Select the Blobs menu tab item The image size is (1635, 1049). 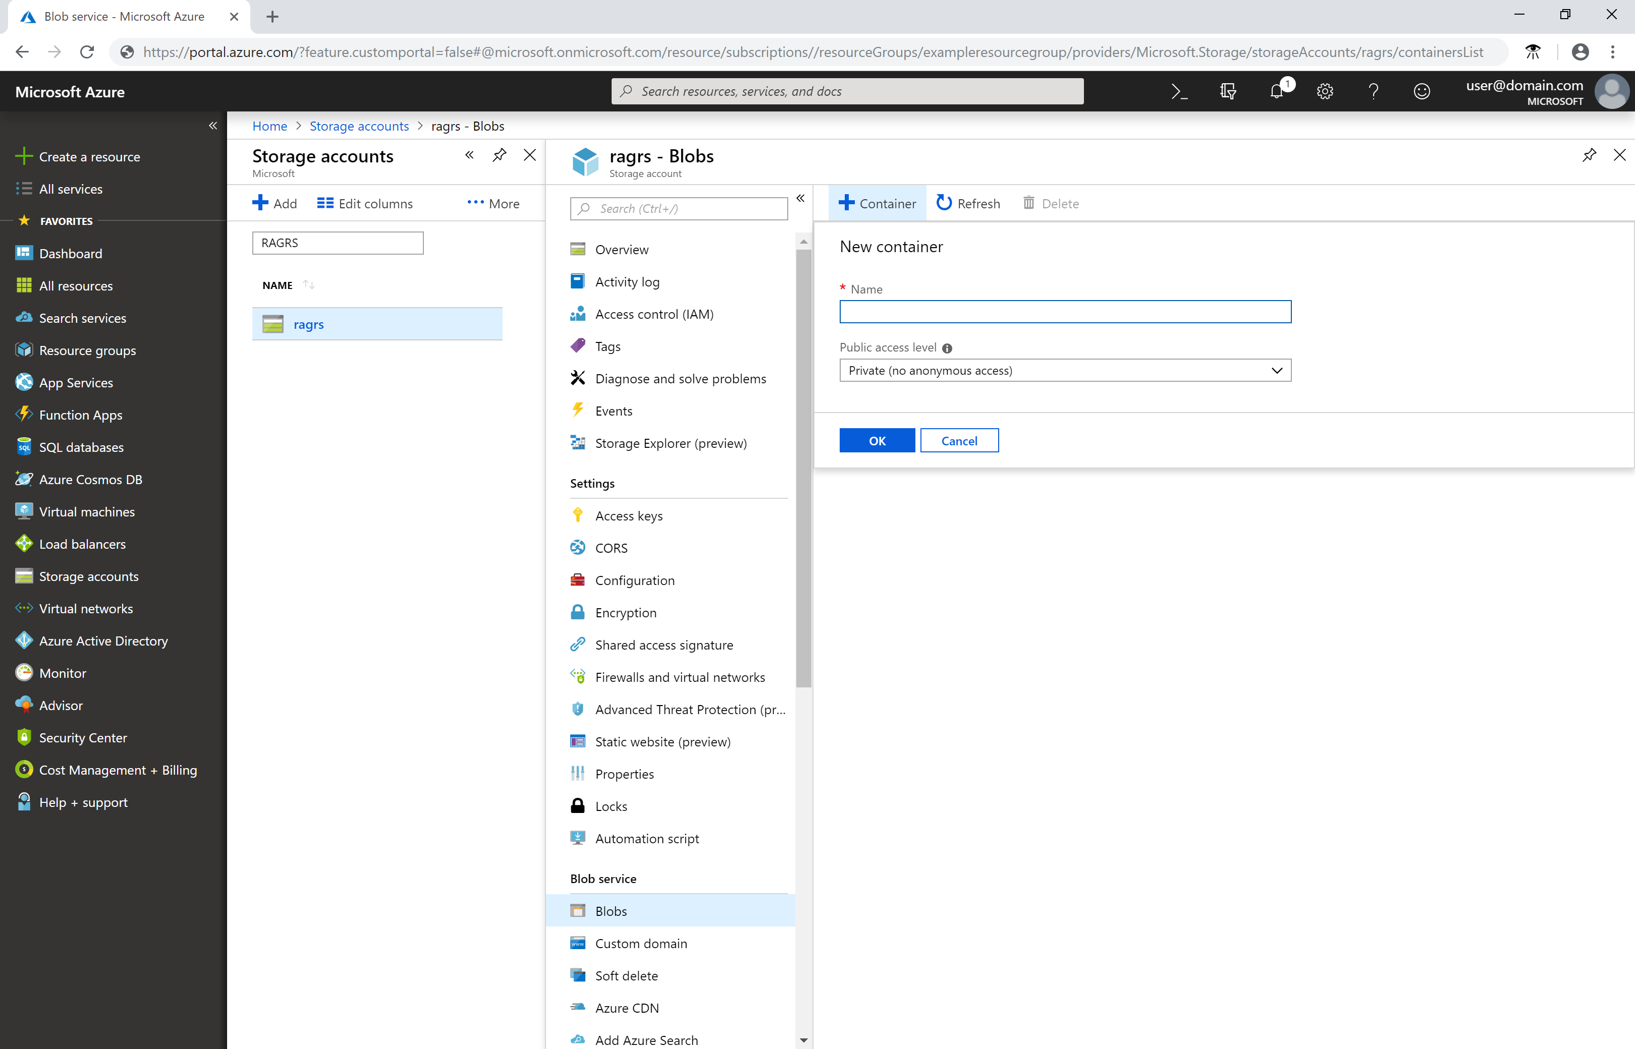click(x=609, y=911)
